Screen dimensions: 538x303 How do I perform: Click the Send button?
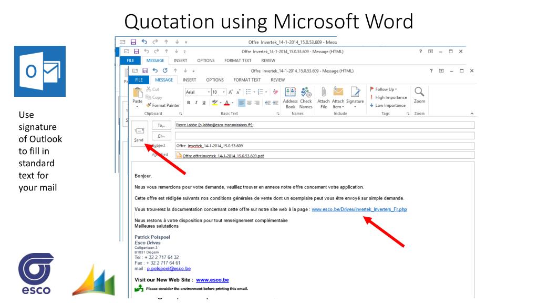click(139, 134)
